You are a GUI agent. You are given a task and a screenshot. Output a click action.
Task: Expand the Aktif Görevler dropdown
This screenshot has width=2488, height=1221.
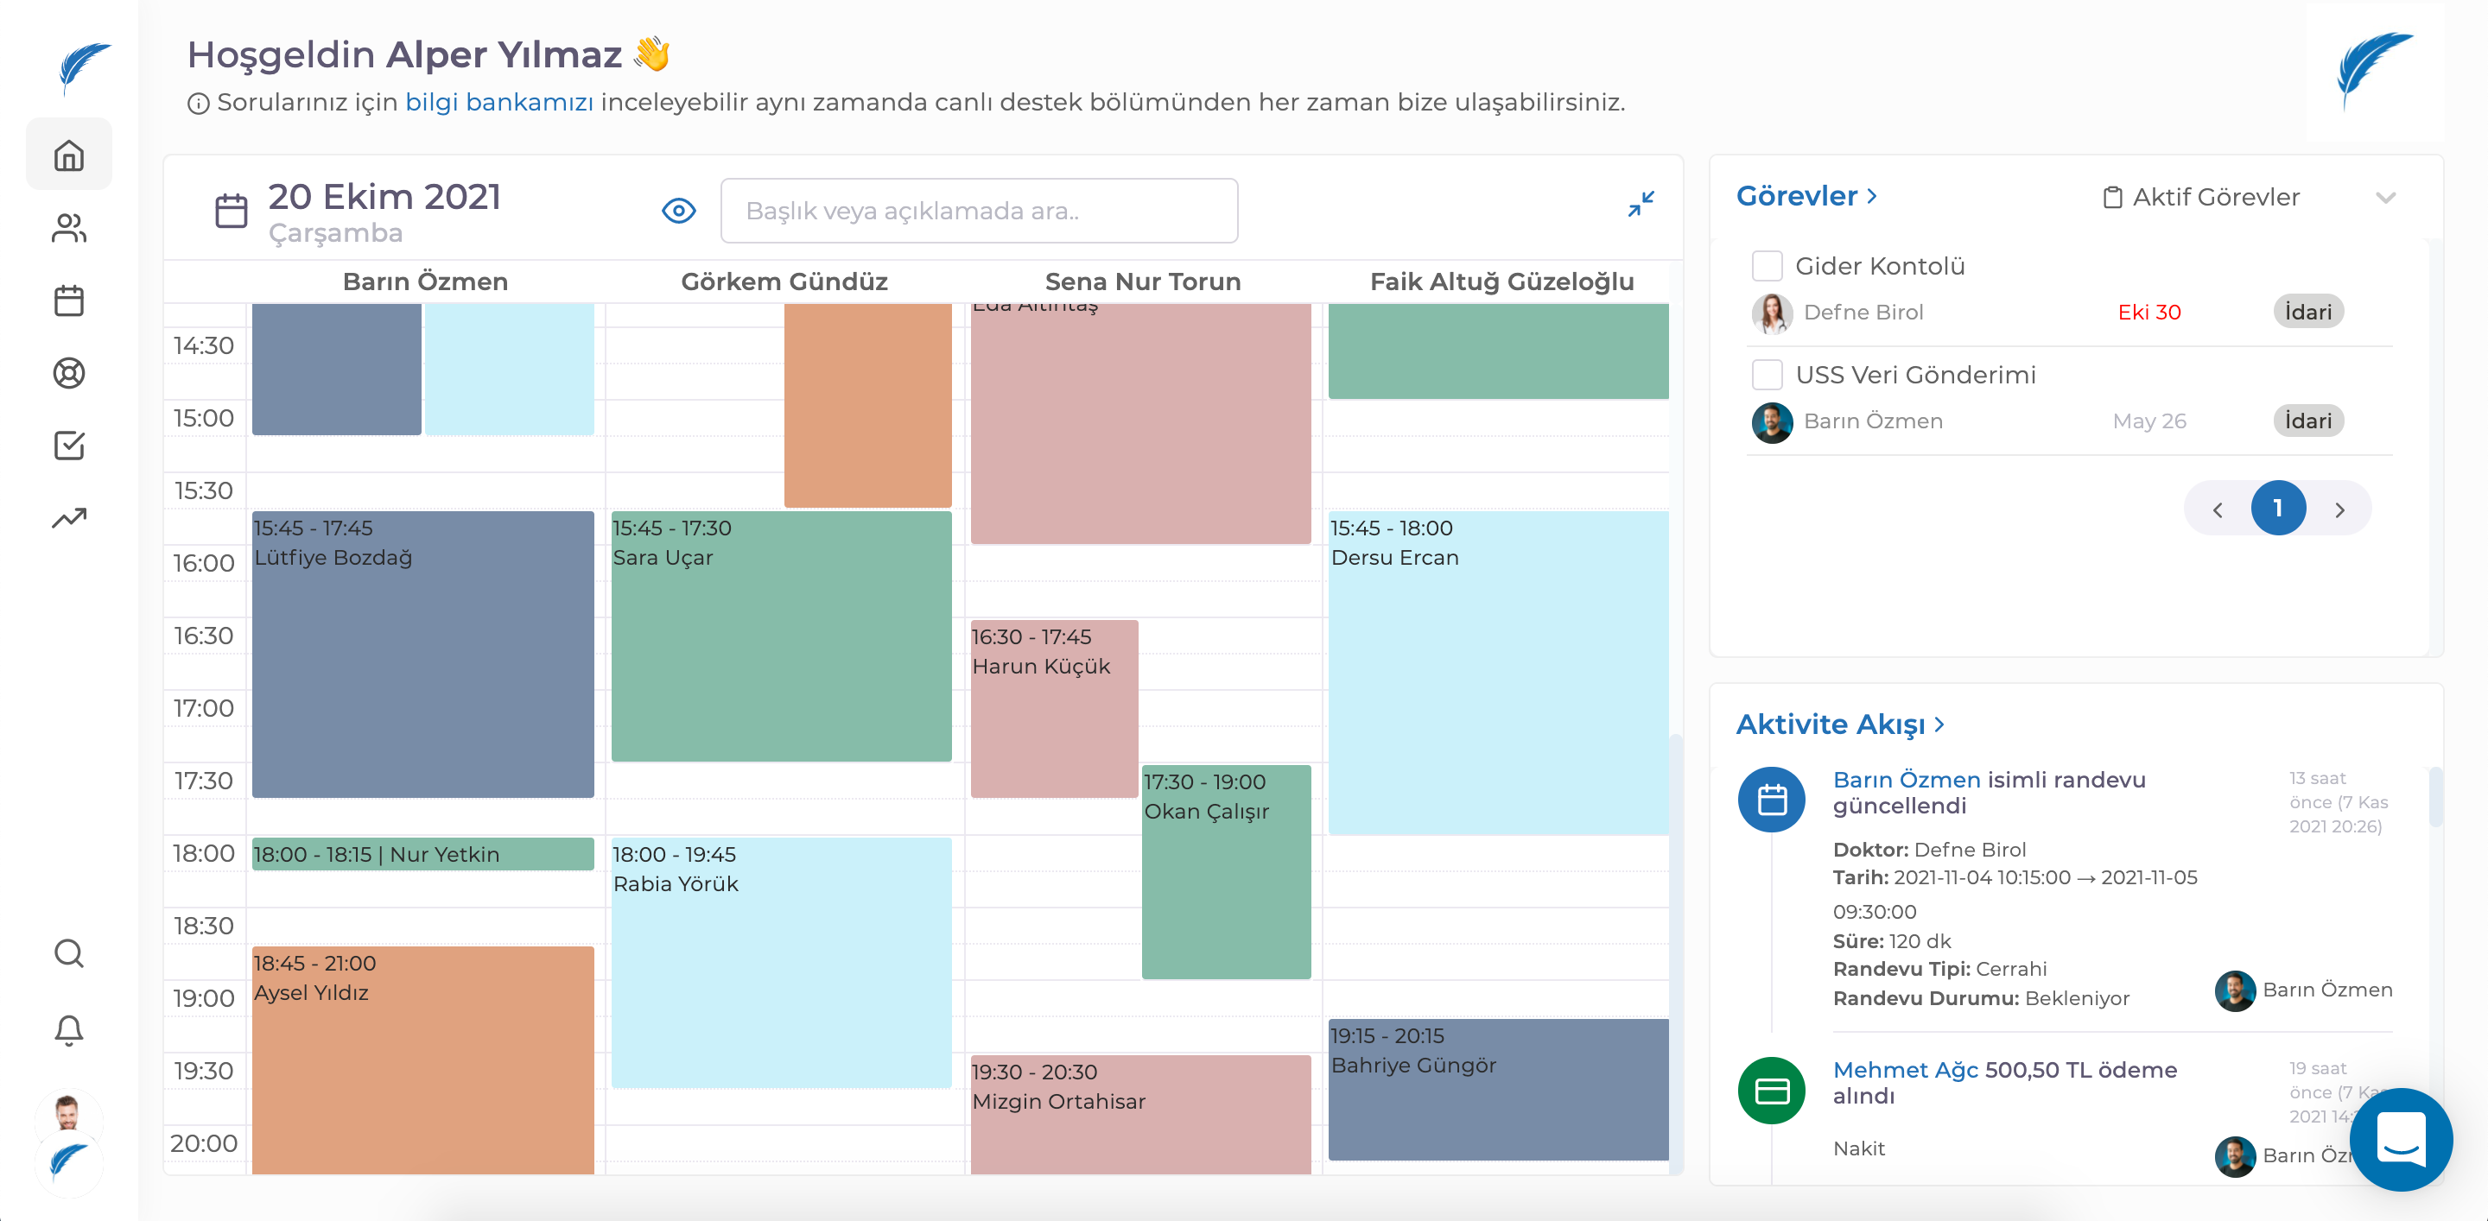2385,197
